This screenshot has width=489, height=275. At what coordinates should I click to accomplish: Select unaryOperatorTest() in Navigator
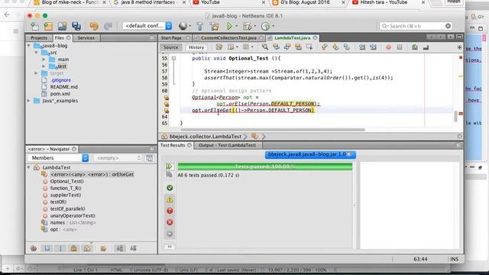click(73, 215)
